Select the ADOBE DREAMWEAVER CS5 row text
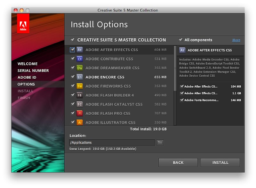Image resolution: width=256 pixels, height=188 pixels. (113, 68)
